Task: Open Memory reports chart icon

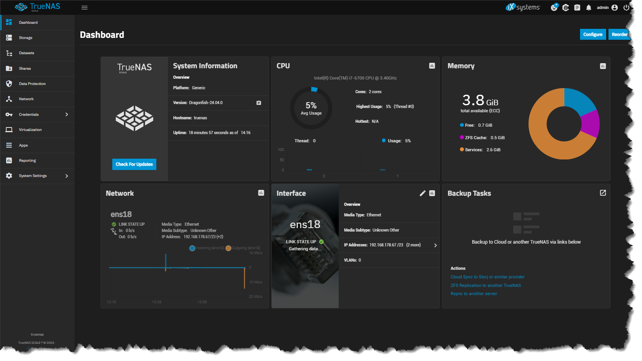Action: coord(603,66)
